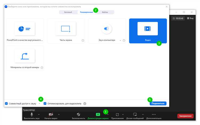Select PowerPoint as virtual background option
Screen dimensions: 200x125
25,31
